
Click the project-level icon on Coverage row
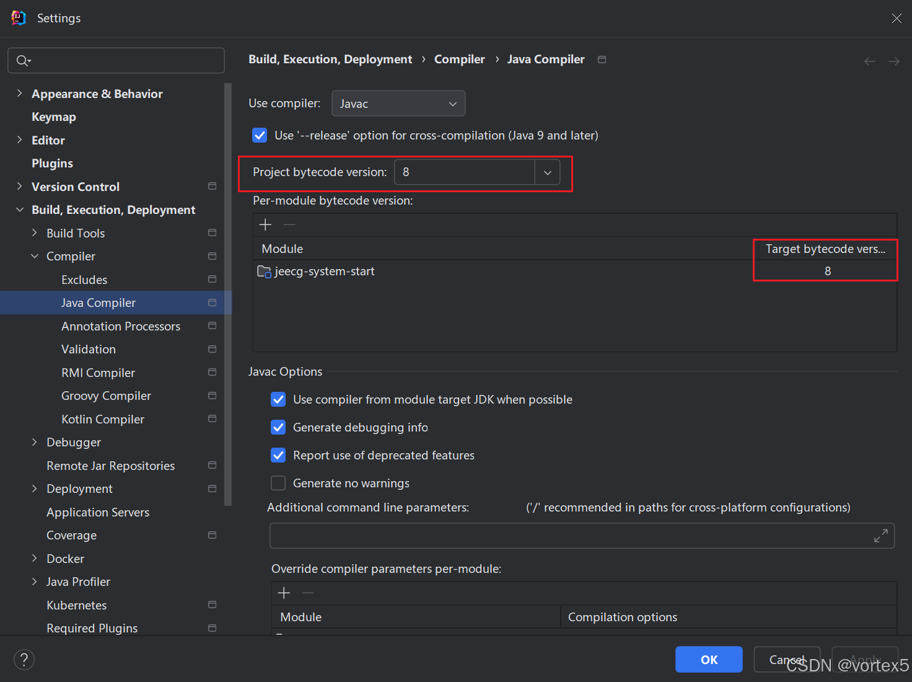click(x=212, y=535)
